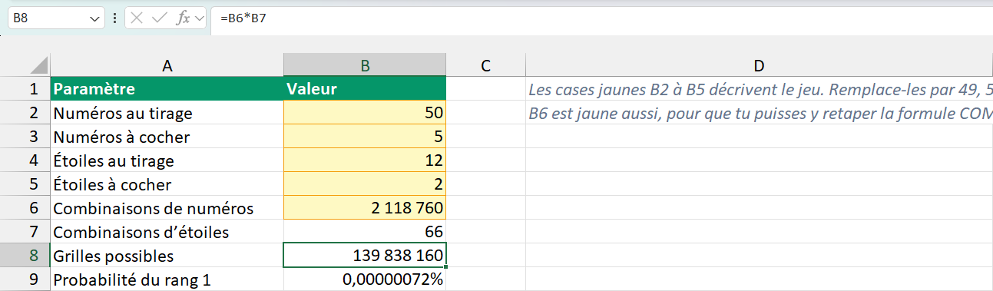This screenshot has height=291, width=993.
Task: Select cell 'Numéros à cocher'
Action: pyautogui.click(x=167, y=137)
